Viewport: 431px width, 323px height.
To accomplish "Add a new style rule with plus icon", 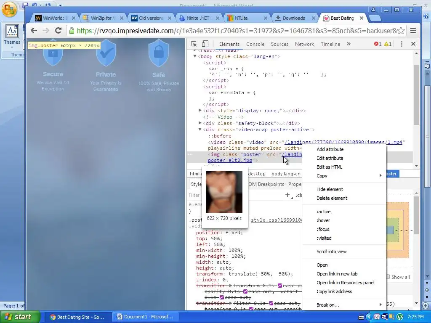I will click(287, 195).
